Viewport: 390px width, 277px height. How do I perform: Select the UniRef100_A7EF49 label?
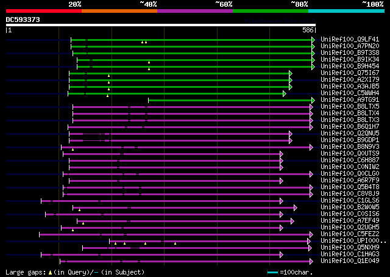(x=350, y=221)
